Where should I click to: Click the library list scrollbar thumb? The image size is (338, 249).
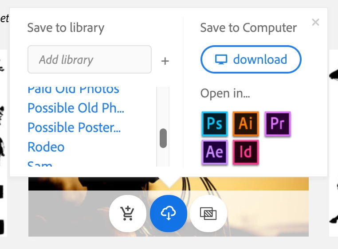pos(163,138)
